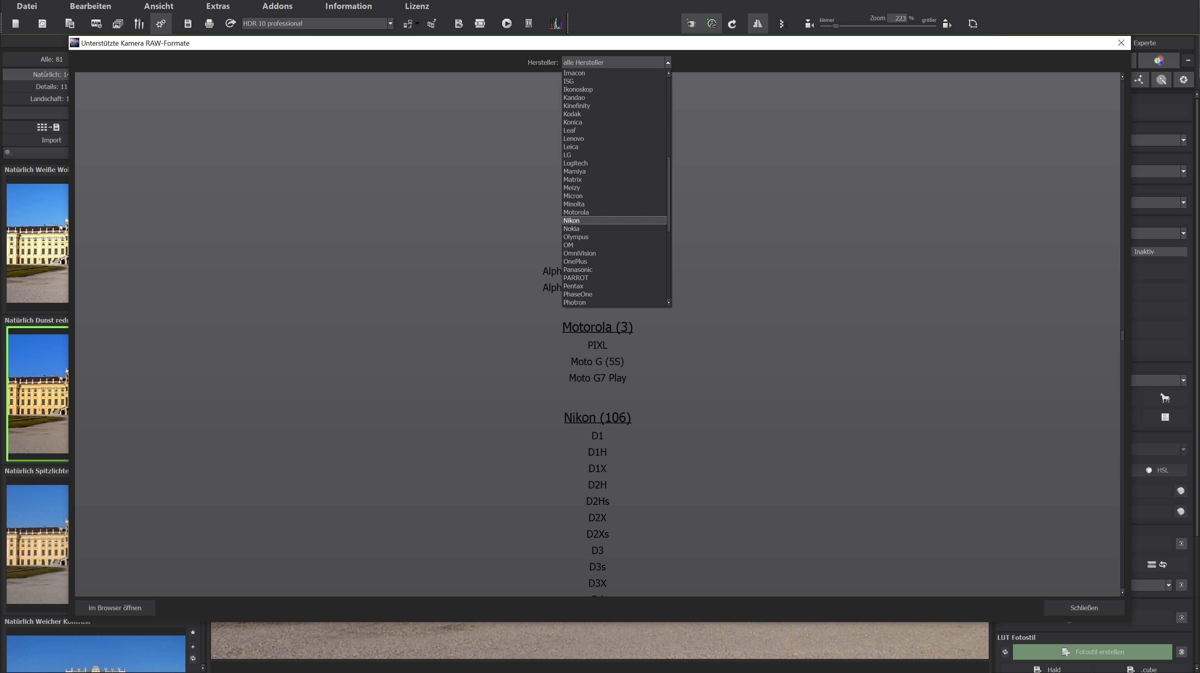The image size is (1200, 673).
Task: Click the green Fotostil erstellen button
Action: tap(1092, 652)
